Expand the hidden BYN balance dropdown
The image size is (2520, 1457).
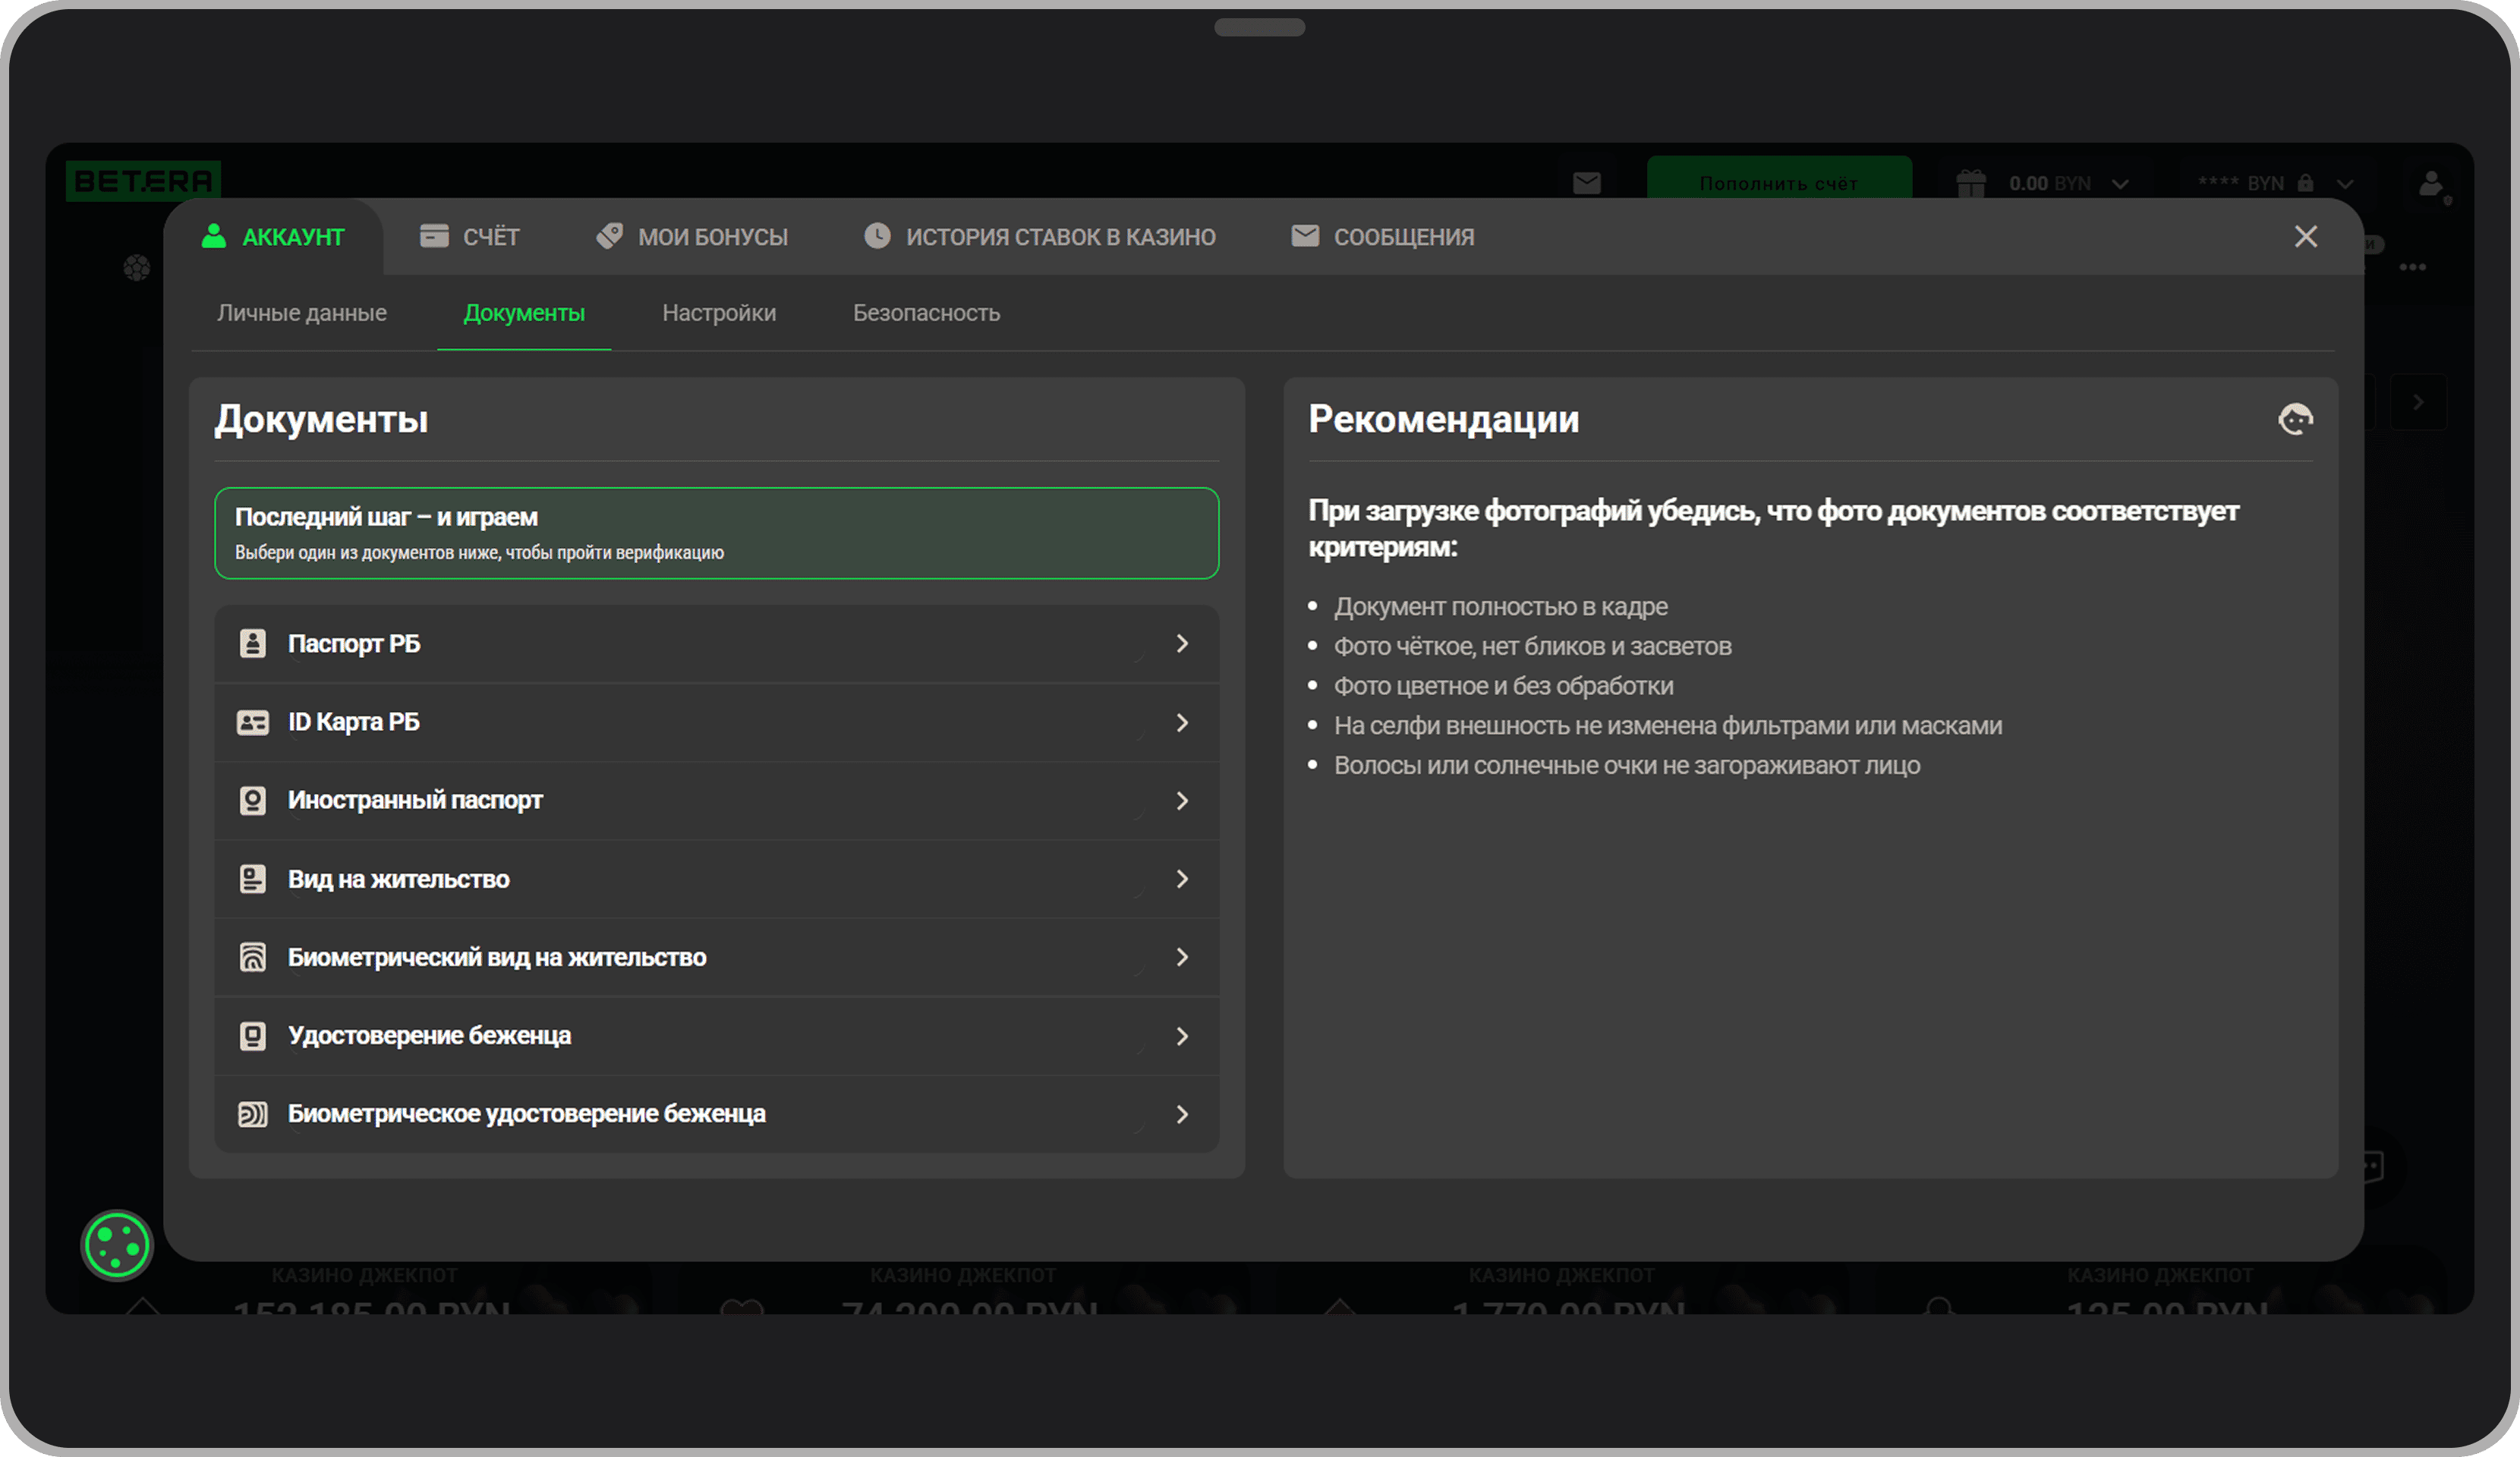[2345, 184]
